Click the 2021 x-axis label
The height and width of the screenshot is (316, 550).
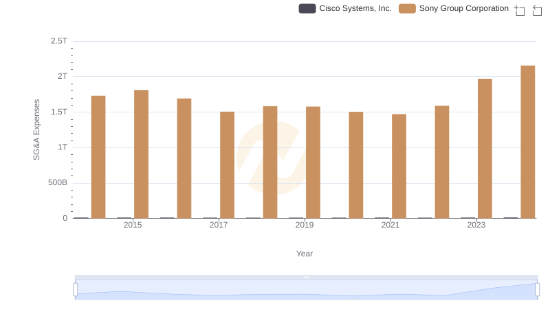[390, 225]
